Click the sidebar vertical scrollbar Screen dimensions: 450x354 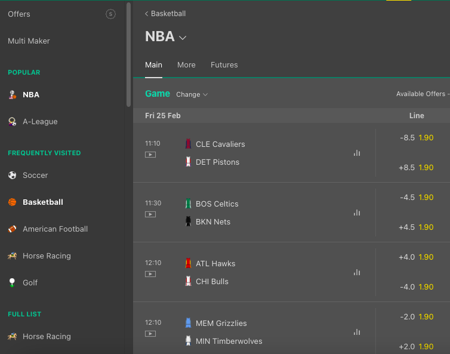(128, 54)
